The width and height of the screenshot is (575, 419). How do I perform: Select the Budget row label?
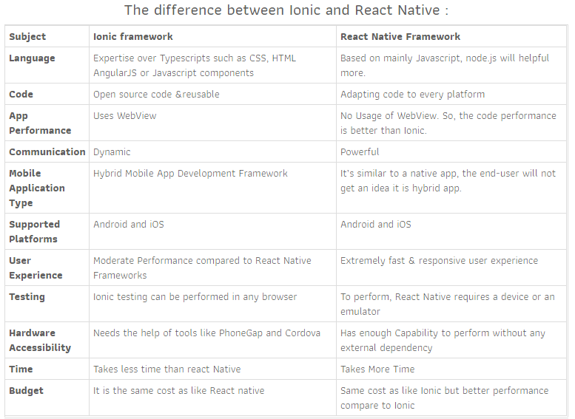26,390
